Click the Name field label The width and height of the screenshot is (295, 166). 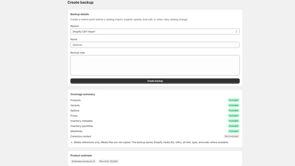tap(74, 39)
